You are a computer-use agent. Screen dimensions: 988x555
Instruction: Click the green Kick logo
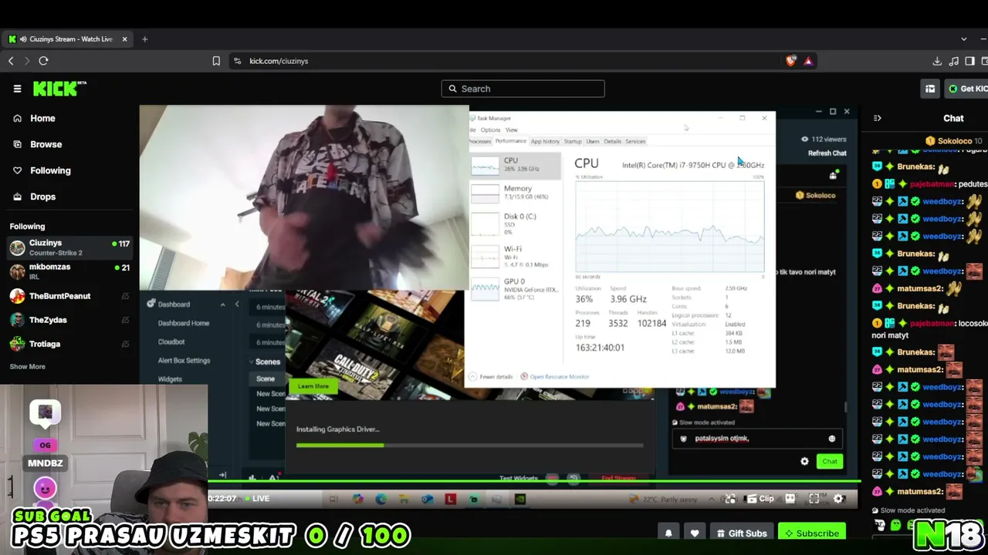59,89
